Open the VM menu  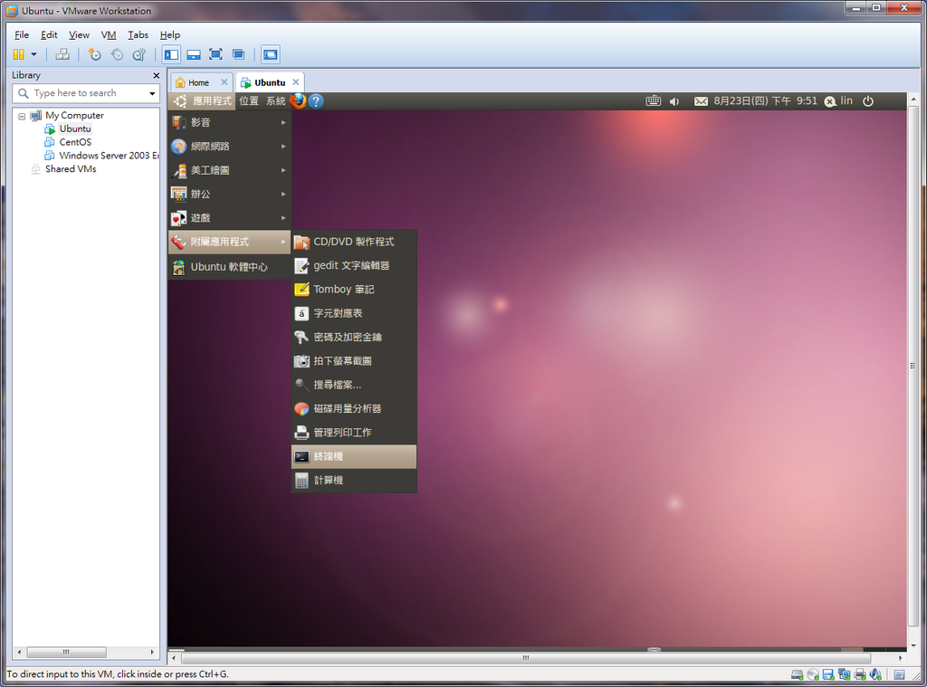109,35
